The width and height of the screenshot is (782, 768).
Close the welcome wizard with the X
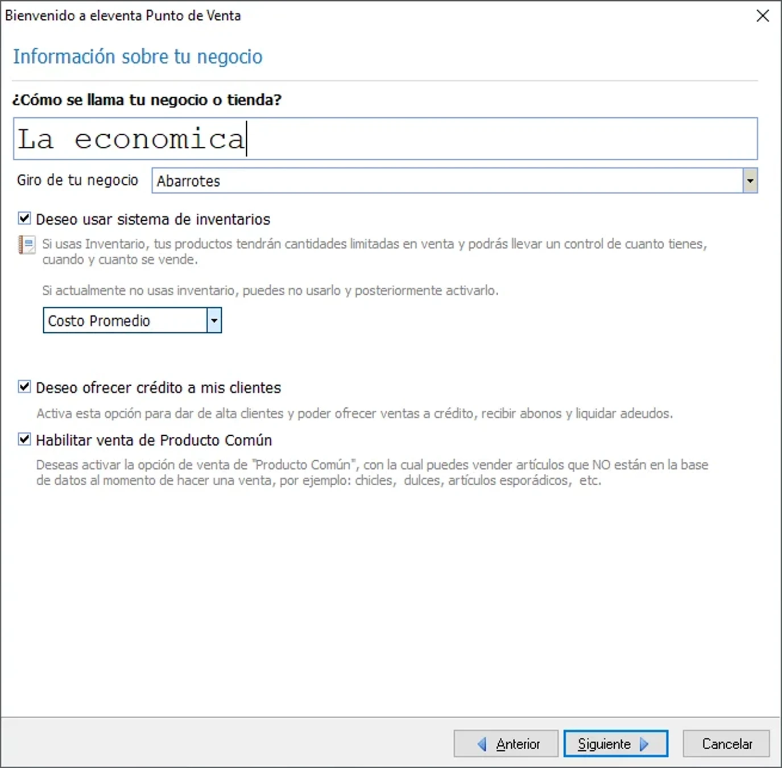(762, 16)
